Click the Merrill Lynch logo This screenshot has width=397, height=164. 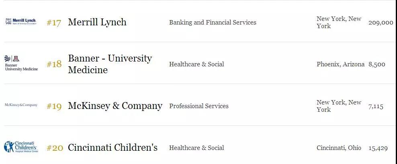21,21
